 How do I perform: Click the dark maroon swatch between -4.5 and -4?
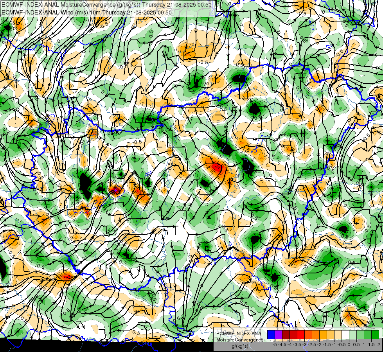[286, 334]
